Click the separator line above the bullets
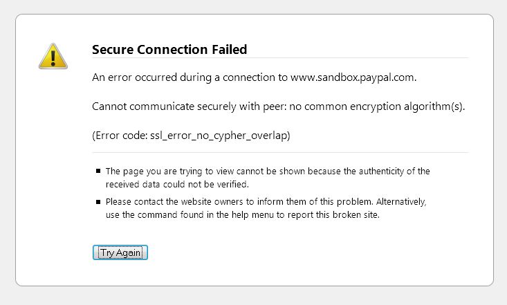Viewport: 507px width, 305px height. coord(280,152)
